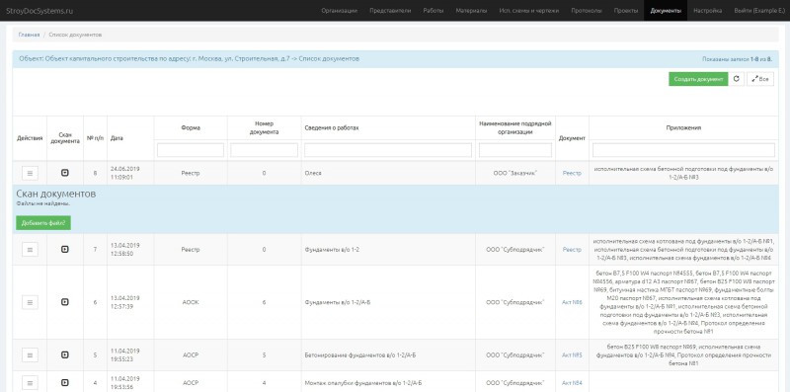Open the Организации menu
This screenshot has height=392, width=790.
[x=340, y=11]
